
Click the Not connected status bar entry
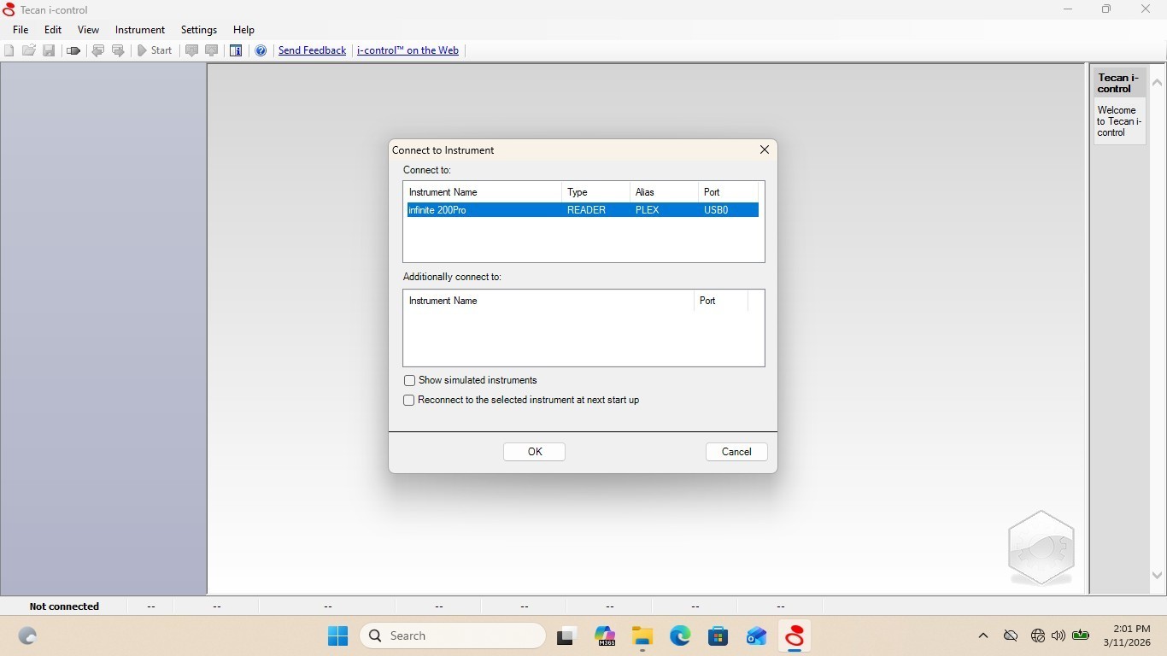coord(64,606)
